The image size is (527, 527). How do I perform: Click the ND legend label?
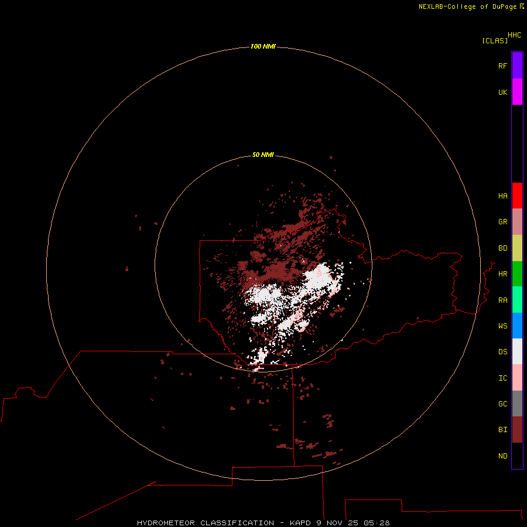point(503,456)
